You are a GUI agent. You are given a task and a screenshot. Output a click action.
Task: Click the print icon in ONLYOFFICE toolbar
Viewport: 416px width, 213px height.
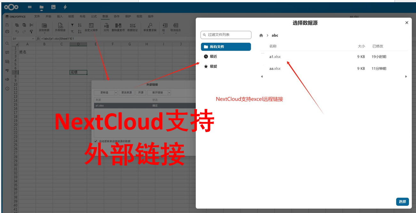(7, 31)
